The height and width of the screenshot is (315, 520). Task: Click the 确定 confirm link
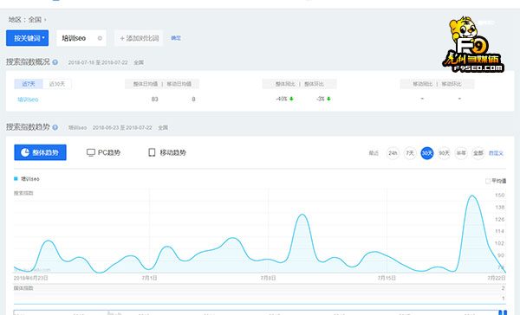[x=176, y=38]
